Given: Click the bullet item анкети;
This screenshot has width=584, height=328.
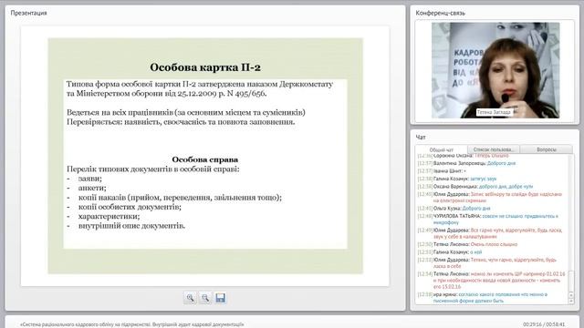Looking at the screenshot, I should 92,188.
